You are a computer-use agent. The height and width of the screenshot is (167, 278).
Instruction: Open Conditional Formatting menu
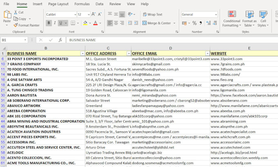coord(232,19)
